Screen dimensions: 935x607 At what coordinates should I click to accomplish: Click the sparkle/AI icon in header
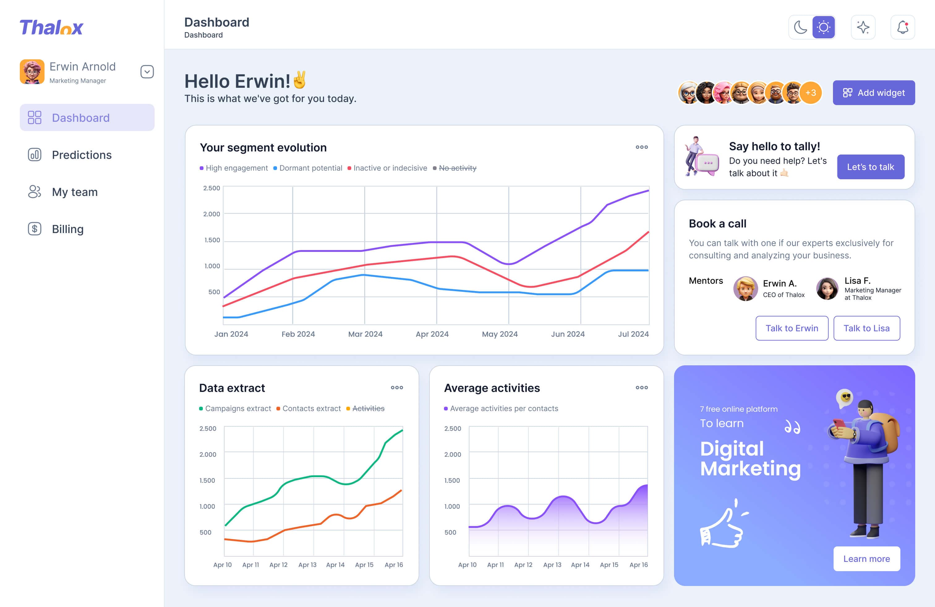pyautogui.click(x=863, y=27)
